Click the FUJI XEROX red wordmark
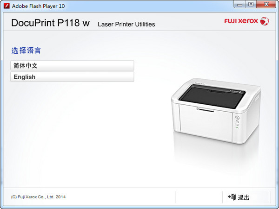 pyautogui.click(x=241, y=21)
